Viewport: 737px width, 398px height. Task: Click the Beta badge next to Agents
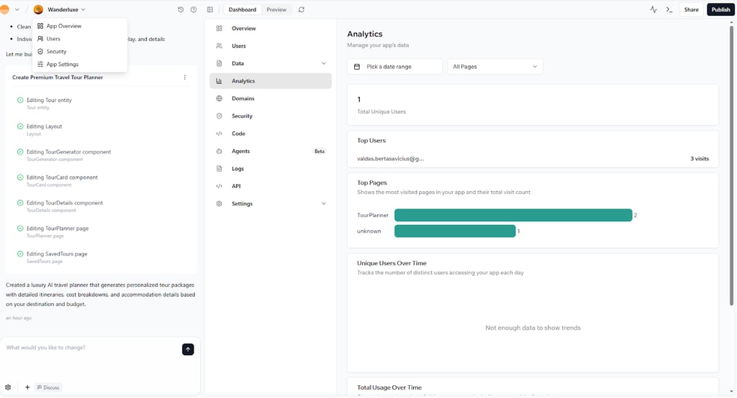[320, 151]
